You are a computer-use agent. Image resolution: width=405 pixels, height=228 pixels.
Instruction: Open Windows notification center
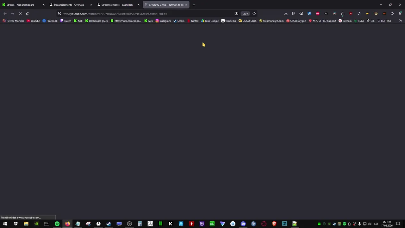coord(398,224)
